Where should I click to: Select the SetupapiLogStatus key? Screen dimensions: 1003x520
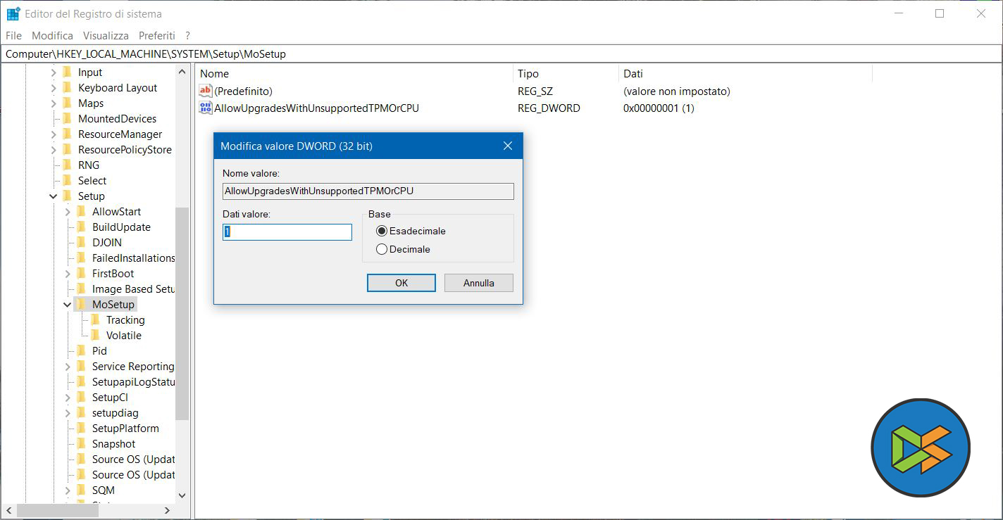132,382
